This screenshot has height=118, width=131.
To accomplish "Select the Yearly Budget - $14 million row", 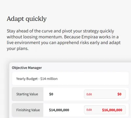I will tap(70, 78).
